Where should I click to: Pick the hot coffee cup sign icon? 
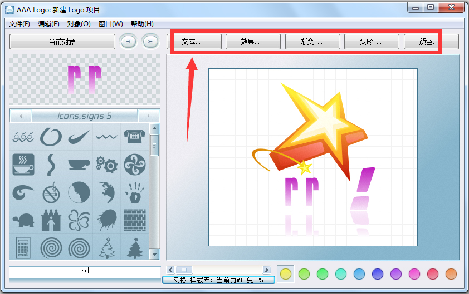23,164
